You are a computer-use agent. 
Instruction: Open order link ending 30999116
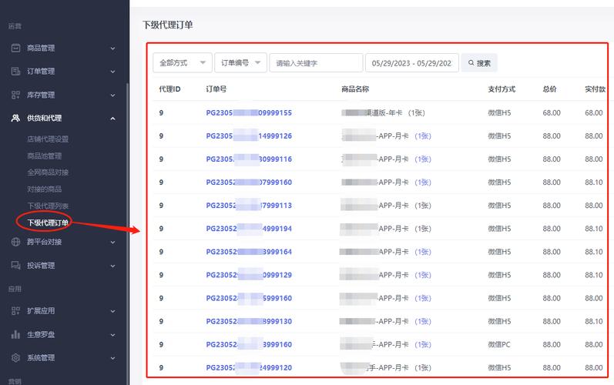[x=249, y=159]
